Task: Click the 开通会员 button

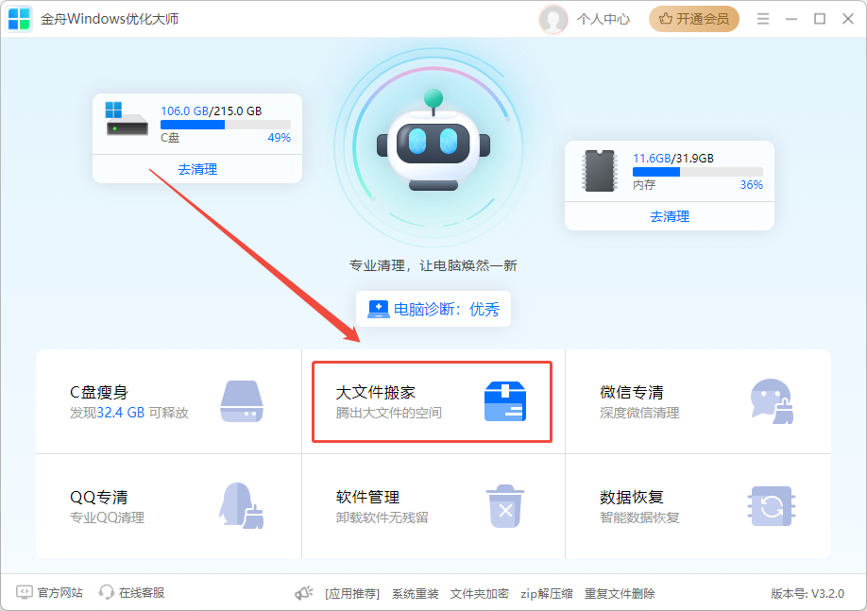Action: point(694,19)
